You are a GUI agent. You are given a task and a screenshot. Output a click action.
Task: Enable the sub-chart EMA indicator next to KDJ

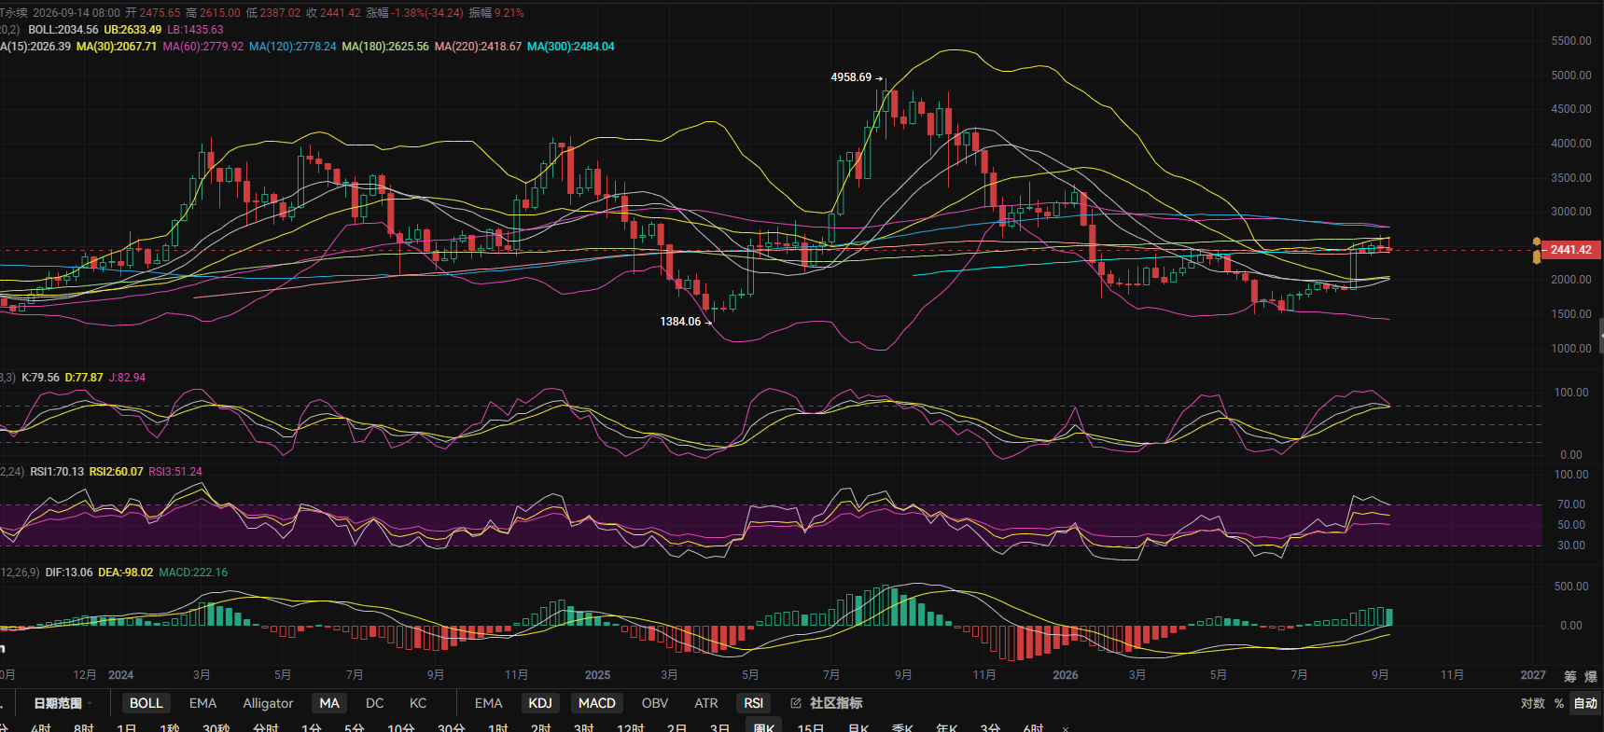tap(488, 703)
